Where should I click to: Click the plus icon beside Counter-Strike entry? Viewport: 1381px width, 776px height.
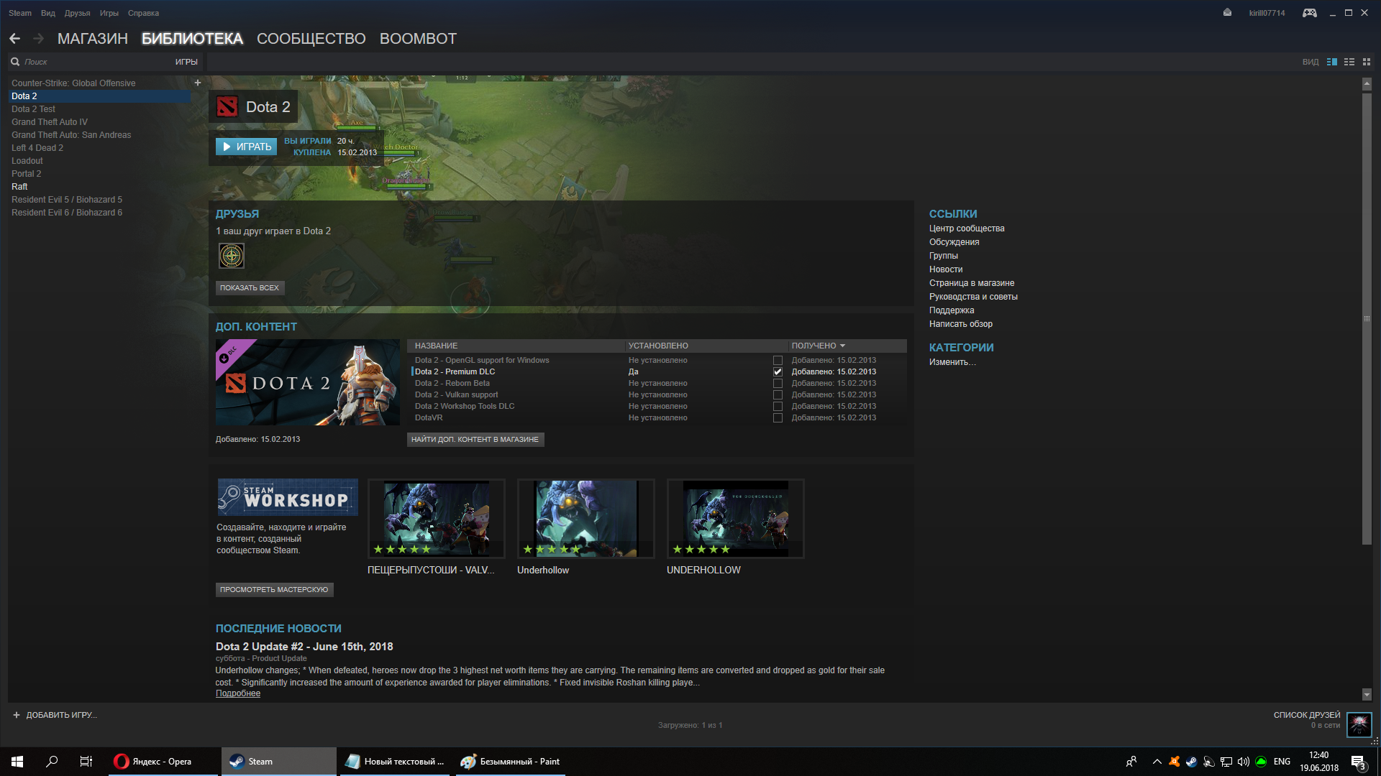point(198,83)
